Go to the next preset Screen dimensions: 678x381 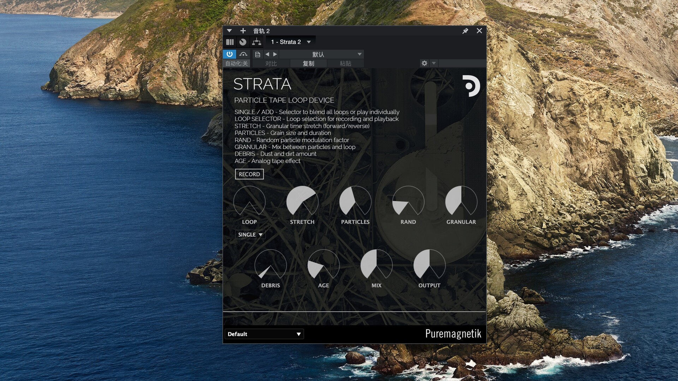coord(275,54)
